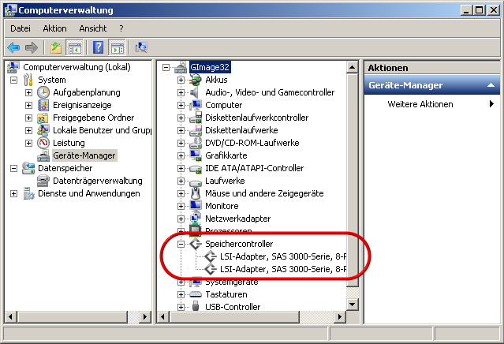Collapse the Speichercontroller node
The image size is (504, 344).
181,244
